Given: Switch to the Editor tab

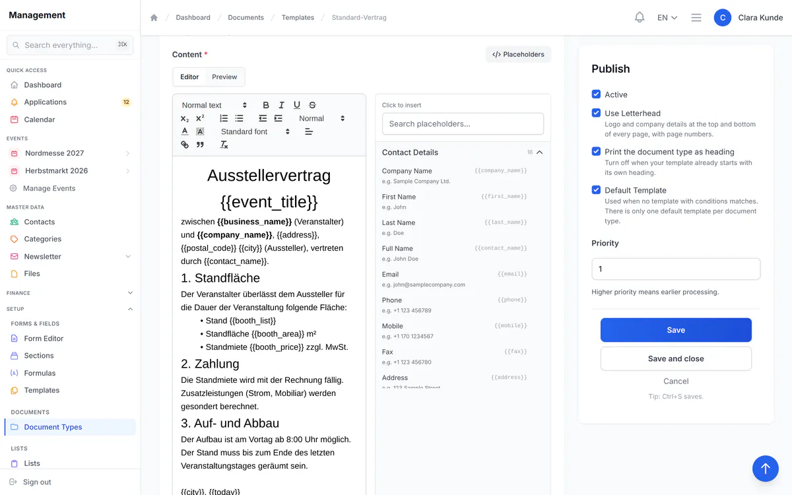Looking at the screenshot, I should click(189, 77).
